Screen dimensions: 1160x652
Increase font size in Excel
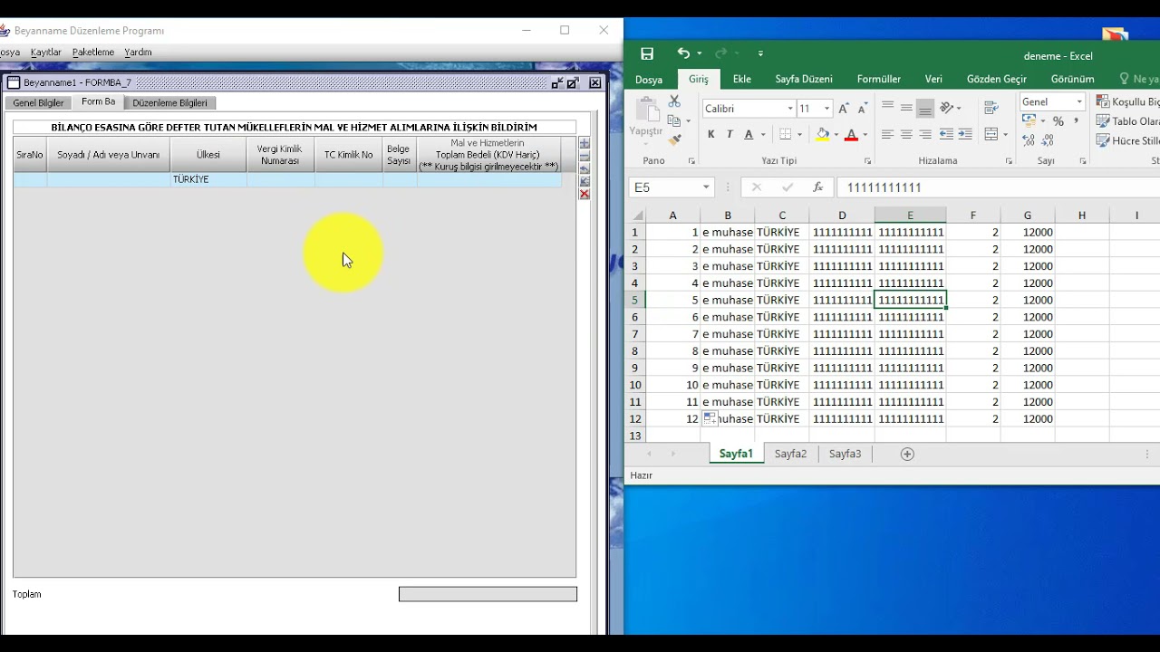pos(844,109)
